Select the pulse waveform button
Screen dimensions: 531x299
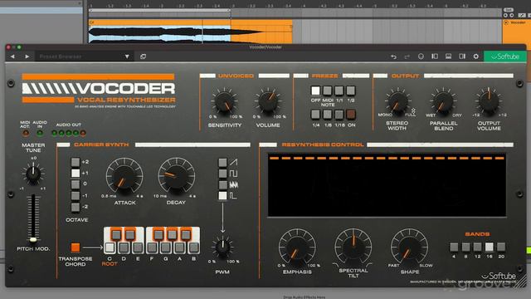point(222,196)
